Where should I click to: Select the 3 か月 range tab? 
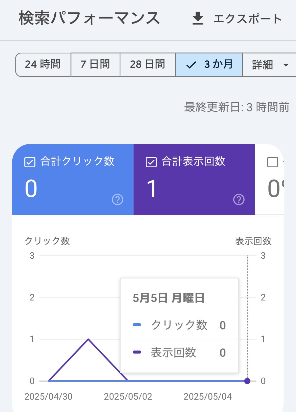209,65
